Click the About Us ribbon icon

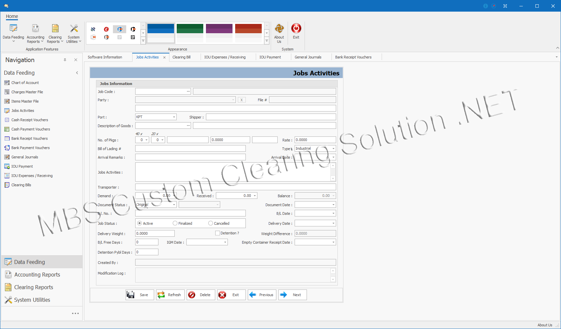279,28
